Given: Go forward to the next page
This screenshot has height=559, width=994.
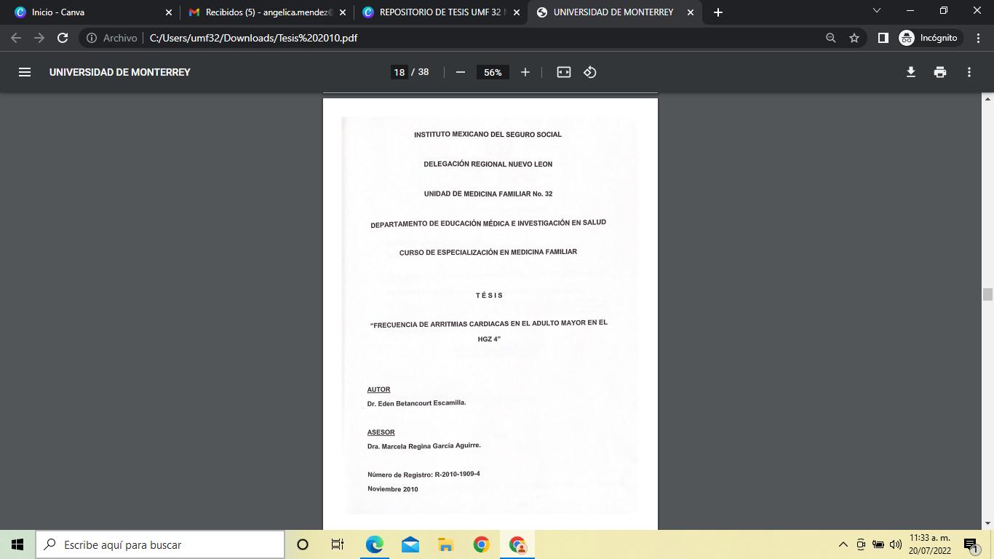Looking at the screenshot, I should click(39, 38).
